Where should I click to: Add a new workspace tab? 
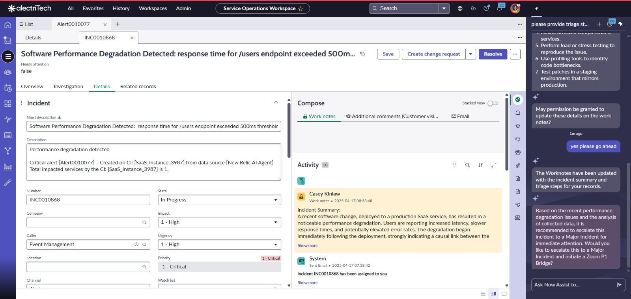(118, 24)
